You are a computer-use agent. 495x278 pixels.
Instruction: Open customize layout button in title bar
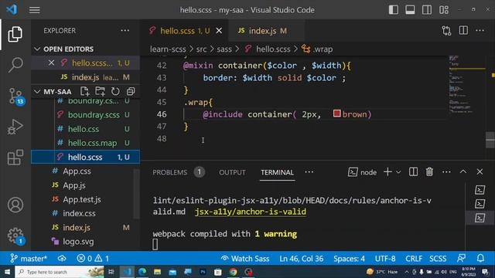coord(443,10)
